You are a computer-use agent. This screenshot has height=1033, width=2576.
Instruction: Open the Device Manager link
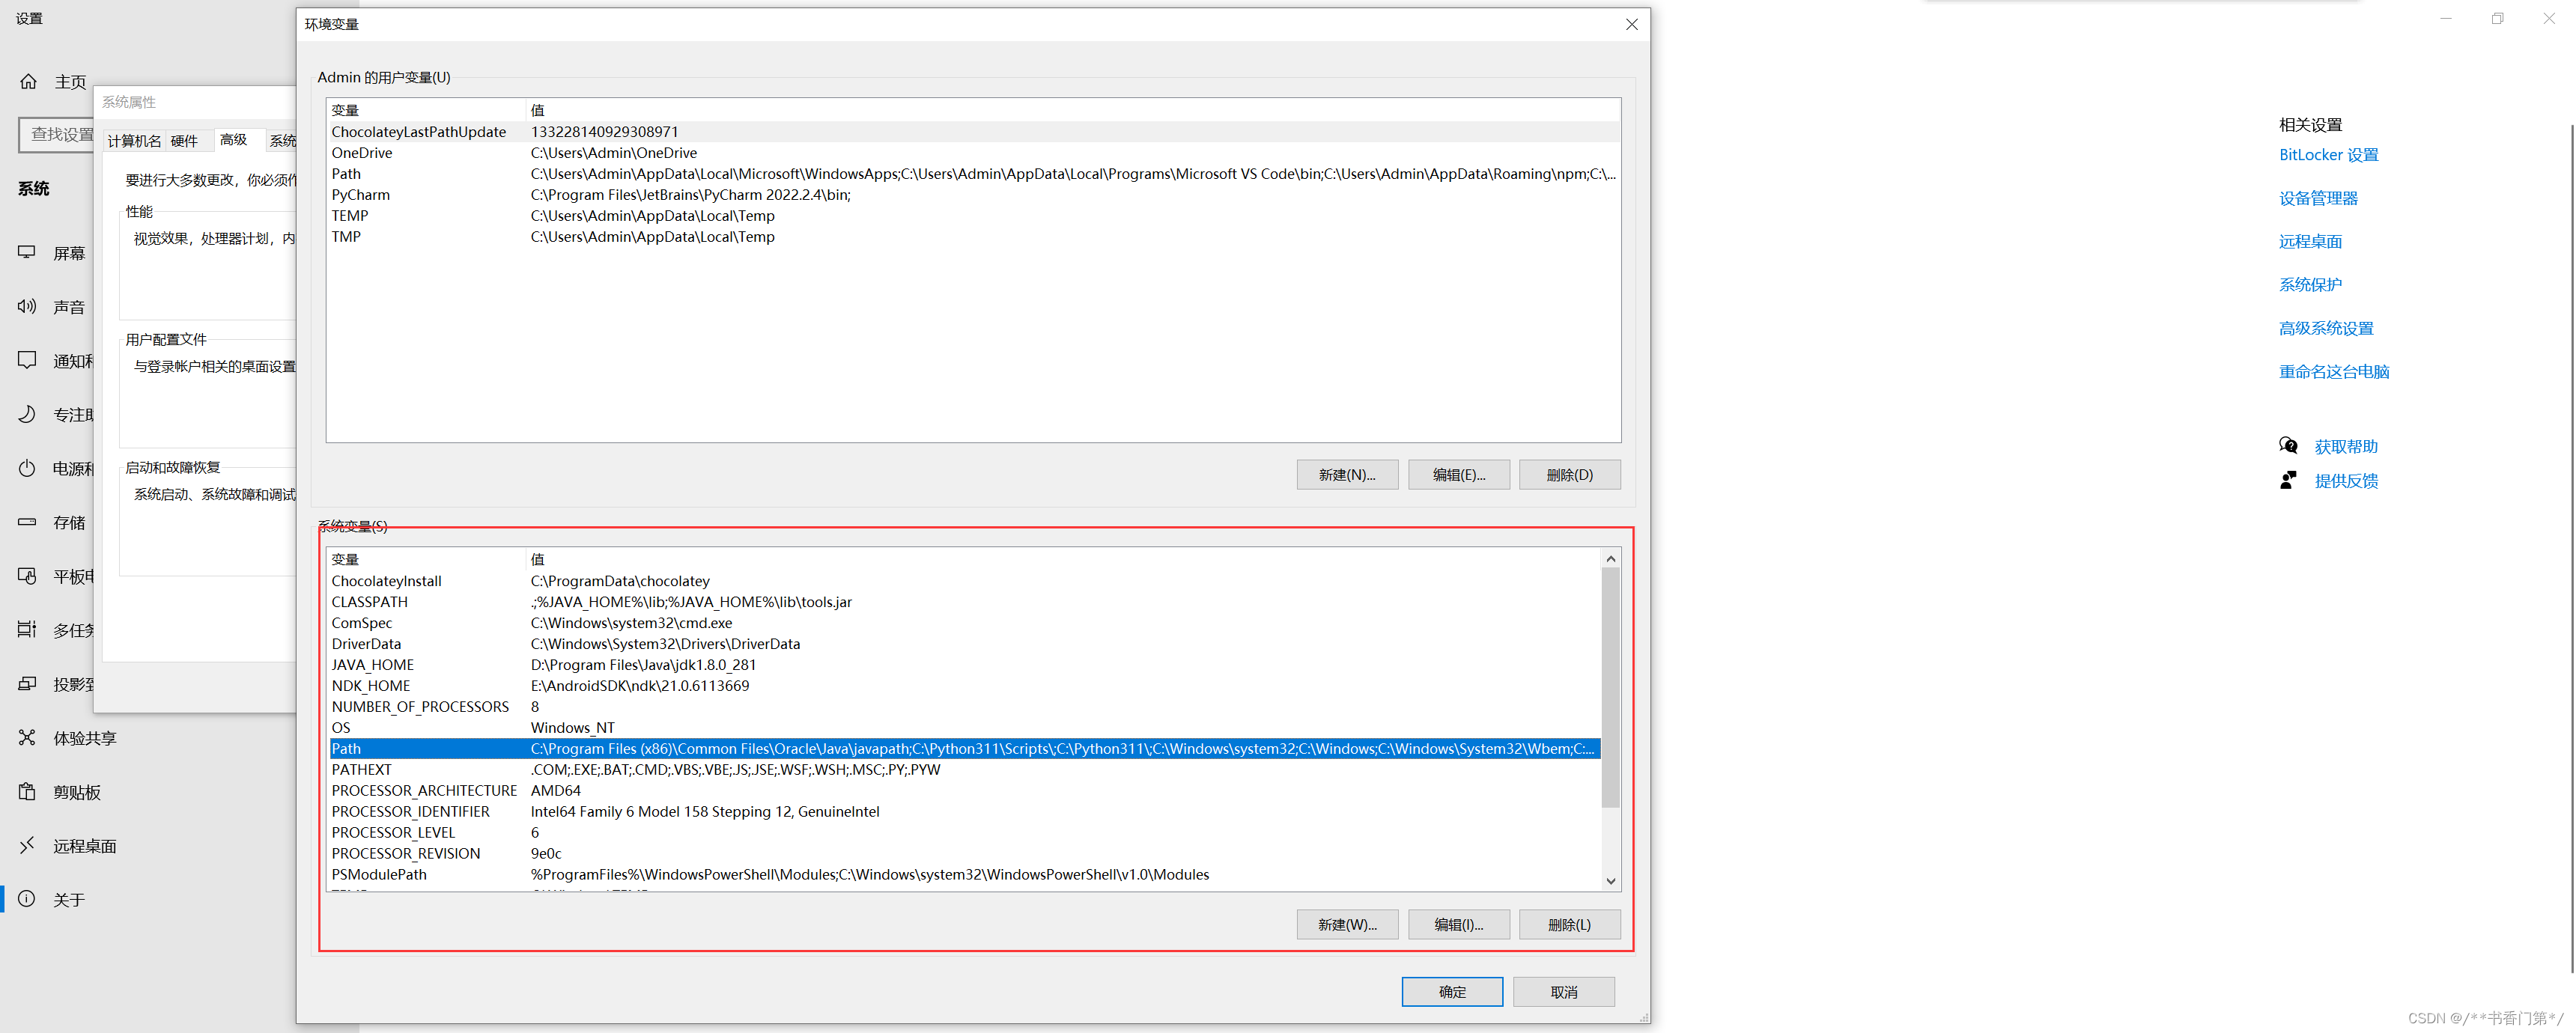[2318, 198]
